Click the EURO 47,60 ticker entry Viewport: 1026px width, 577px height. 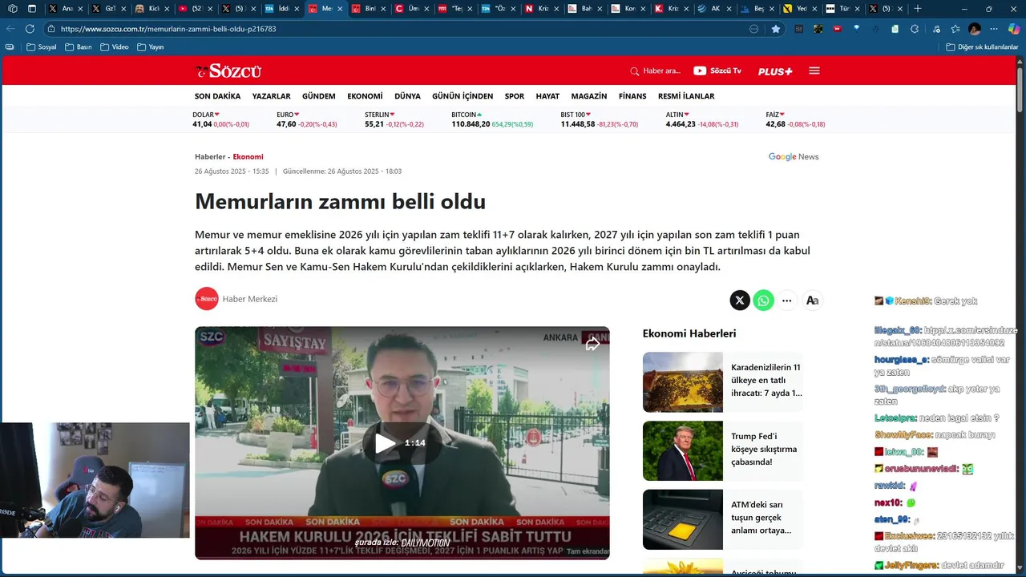click(x=307, y=119)
